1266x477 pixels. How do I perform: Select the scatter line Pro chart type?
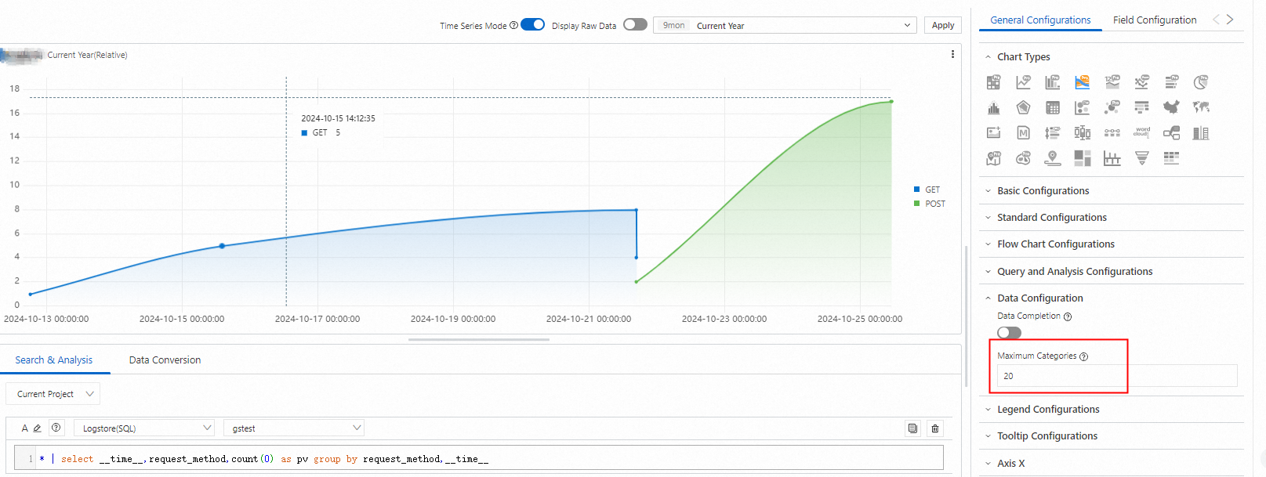click(1142, 82)
